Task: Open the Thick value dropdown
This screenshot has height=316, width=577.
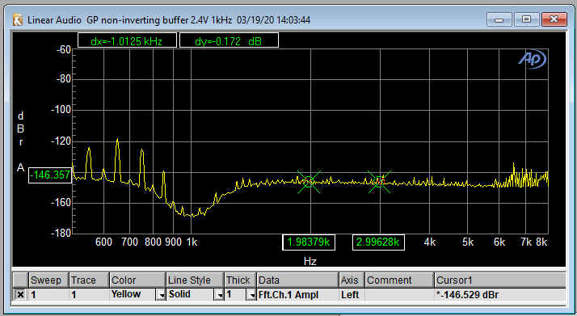Action: [x=251, y=295]
